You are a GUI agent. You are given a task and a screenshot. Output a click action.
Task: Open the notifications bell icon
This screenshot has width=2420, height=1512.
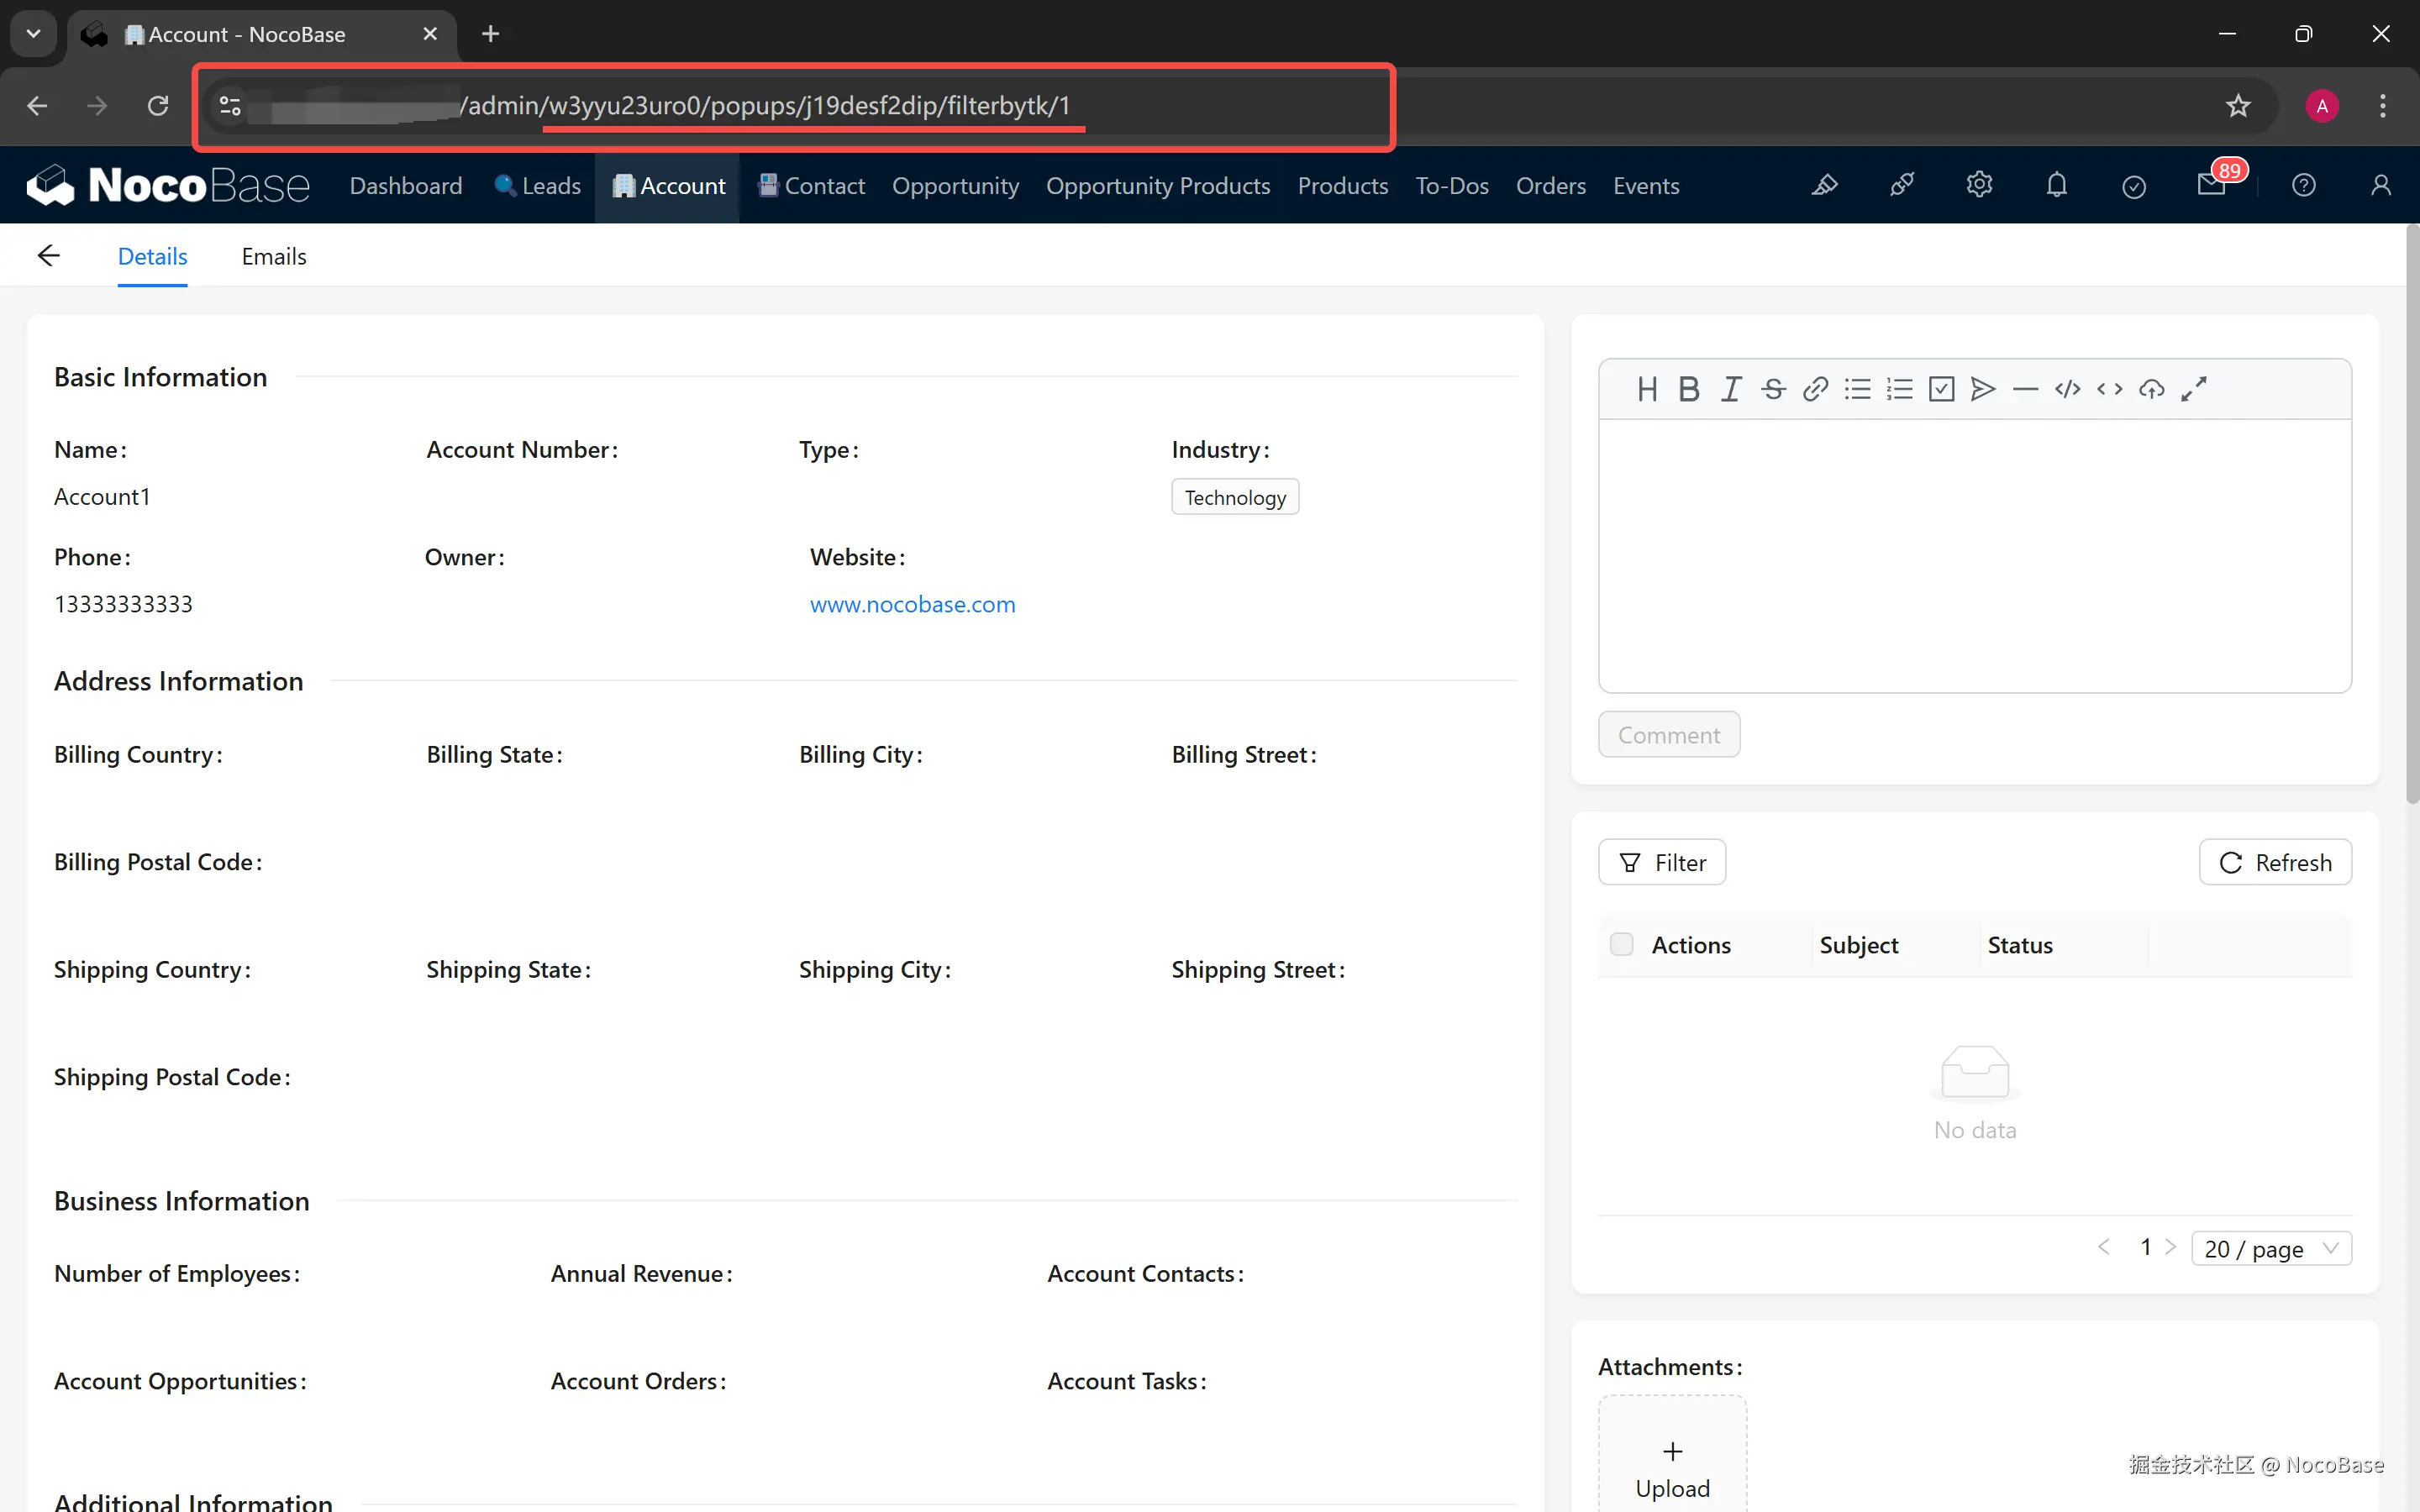click(2056, 185)
